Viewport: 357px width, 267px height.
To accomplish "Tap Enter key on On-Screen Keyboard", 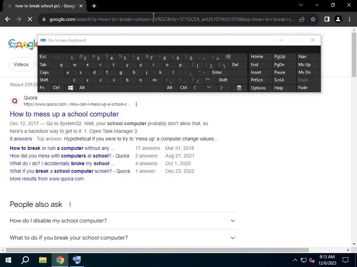I will click(229, 72).
